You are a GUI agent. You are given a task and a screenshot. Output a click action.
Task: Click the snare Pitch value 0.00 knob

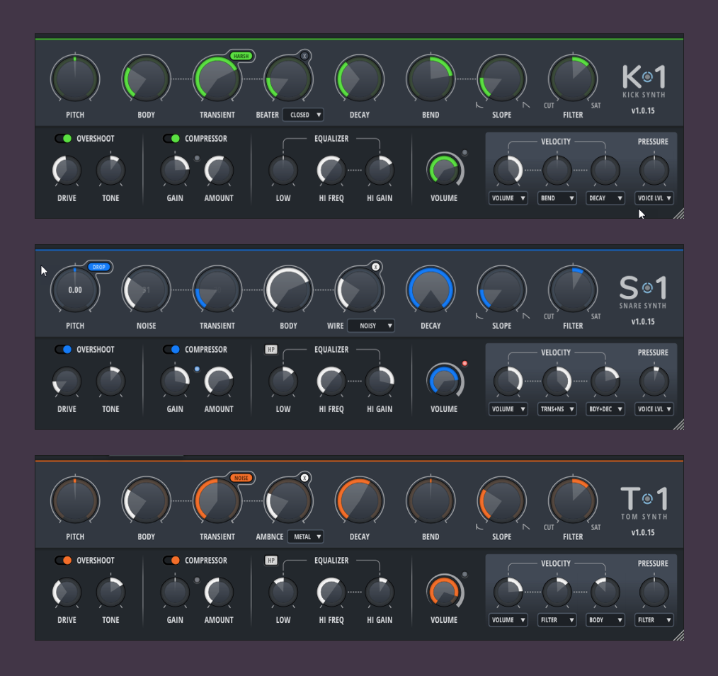tap(75, 290)
